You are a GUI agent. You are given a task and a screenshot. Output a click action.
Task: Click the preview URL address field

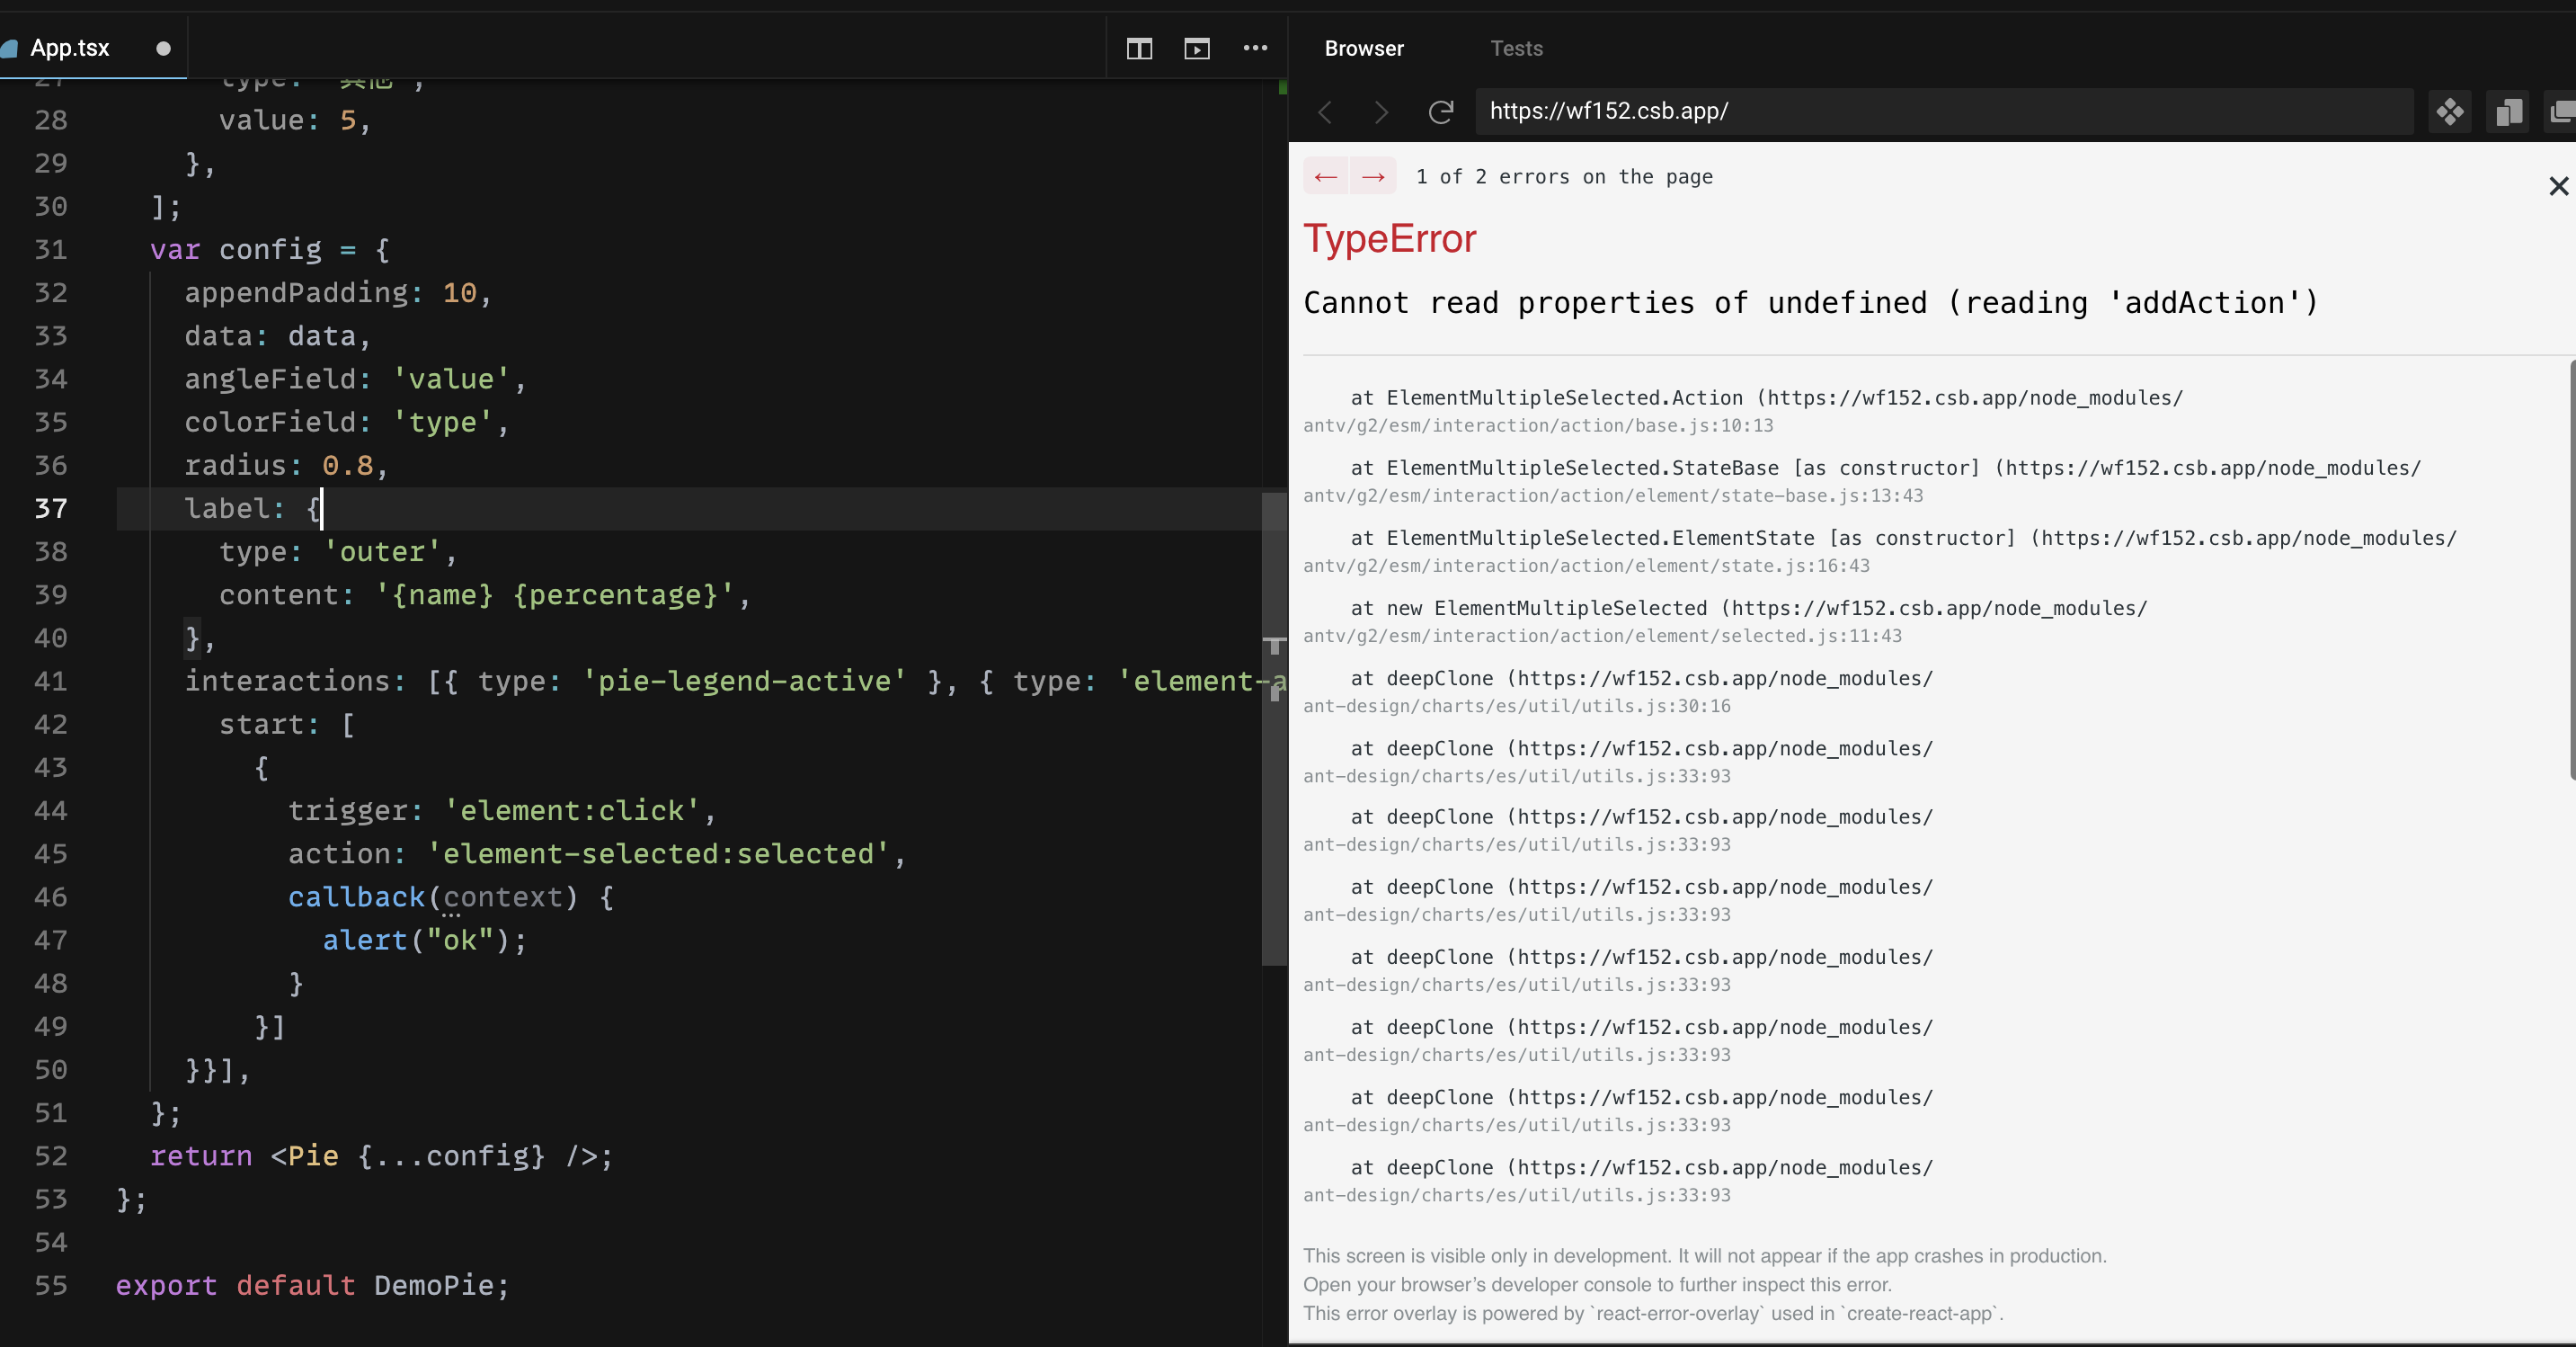click(x=1944, y=112)
